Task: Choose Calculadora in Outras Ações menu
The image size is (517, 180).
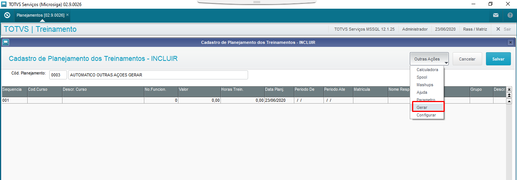Action: tap(427, 70)
